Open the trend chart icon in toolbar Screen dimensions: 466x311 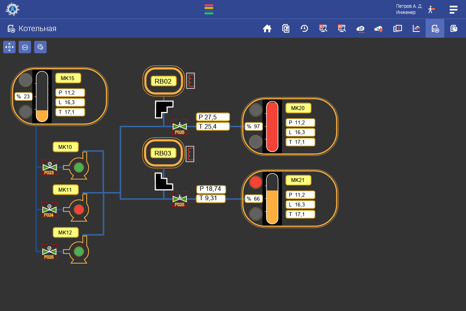click(x=416, y=28)
